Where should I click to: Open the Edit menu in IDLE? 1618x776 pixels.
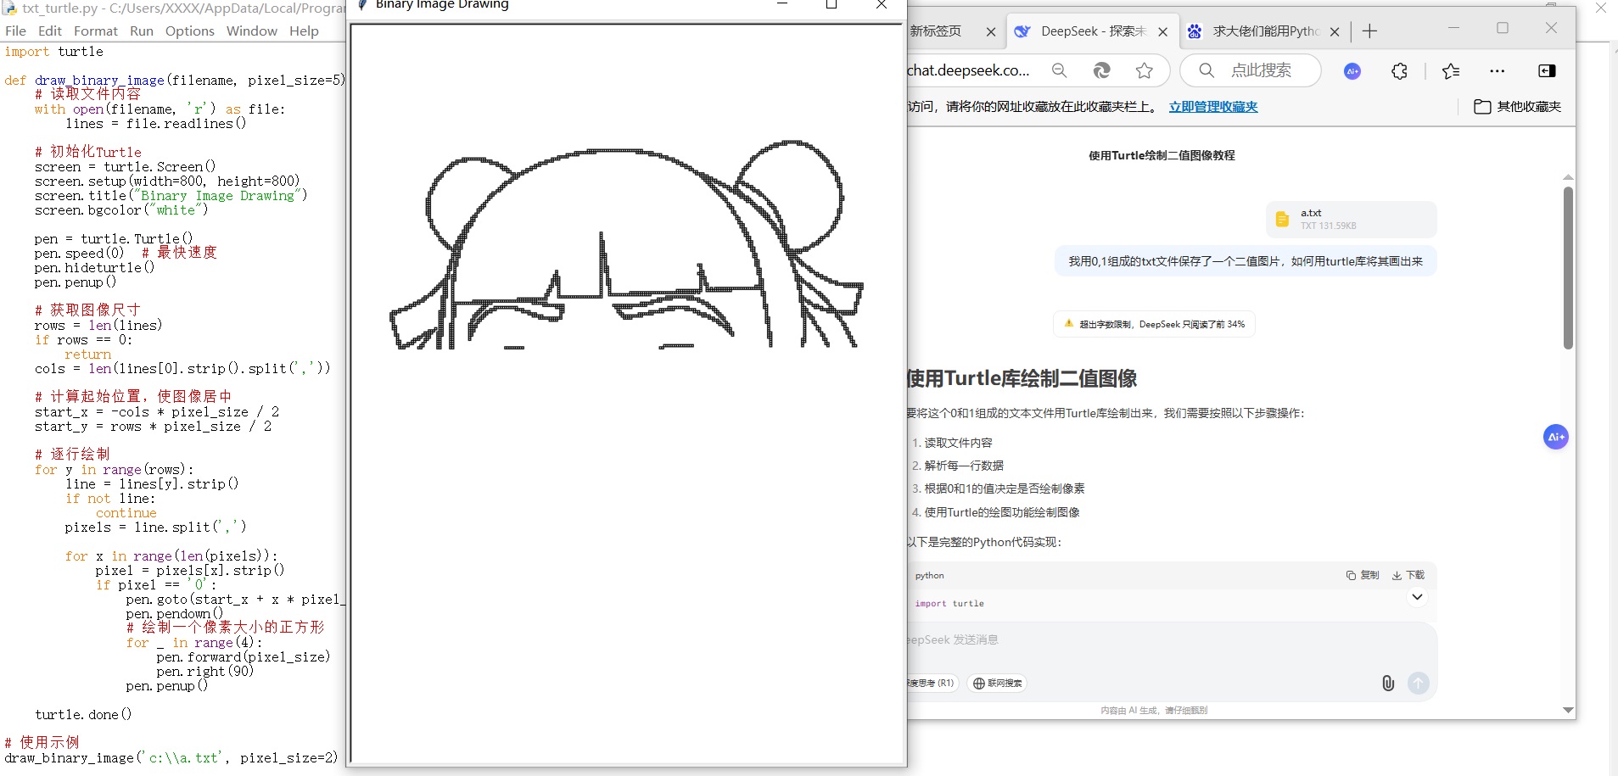(x=50, y=31)
